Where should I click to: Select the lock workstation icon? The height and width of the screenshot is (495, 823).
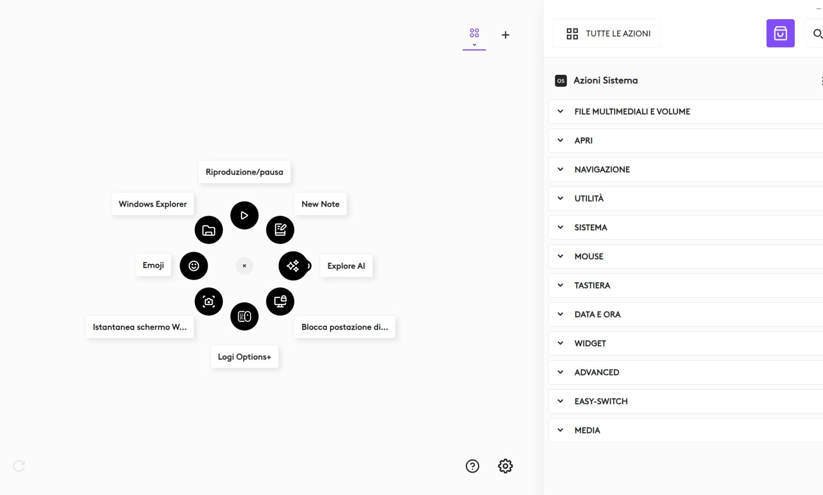coord(280,302)
